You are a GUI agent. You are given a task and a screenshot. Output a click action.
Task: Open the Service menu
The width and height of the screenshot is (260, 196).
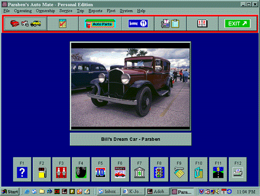pos(66,11)
